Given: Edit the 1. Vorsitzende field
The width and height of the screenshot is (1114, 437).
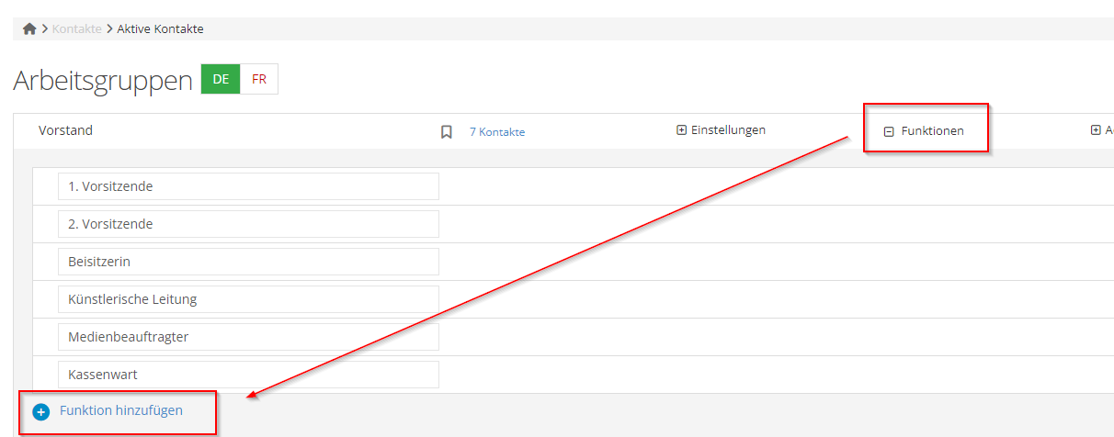Looking at the screenshot, I should pos(248,186).
